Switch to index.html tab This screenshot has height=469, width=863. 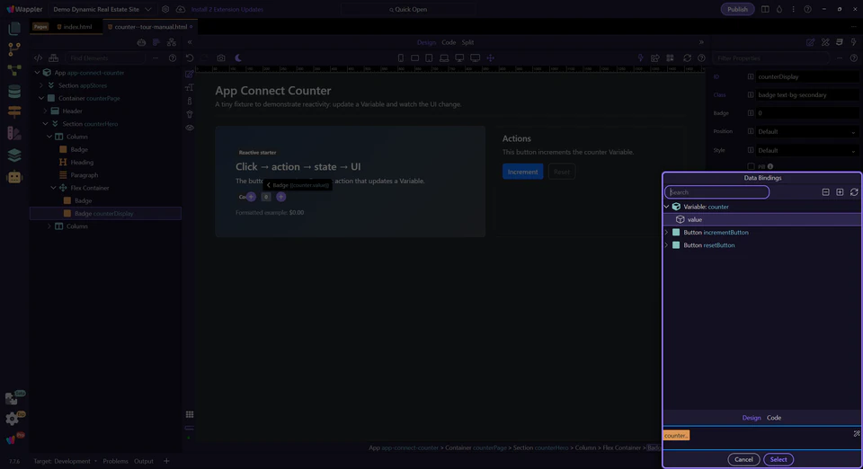coord(75,27)
